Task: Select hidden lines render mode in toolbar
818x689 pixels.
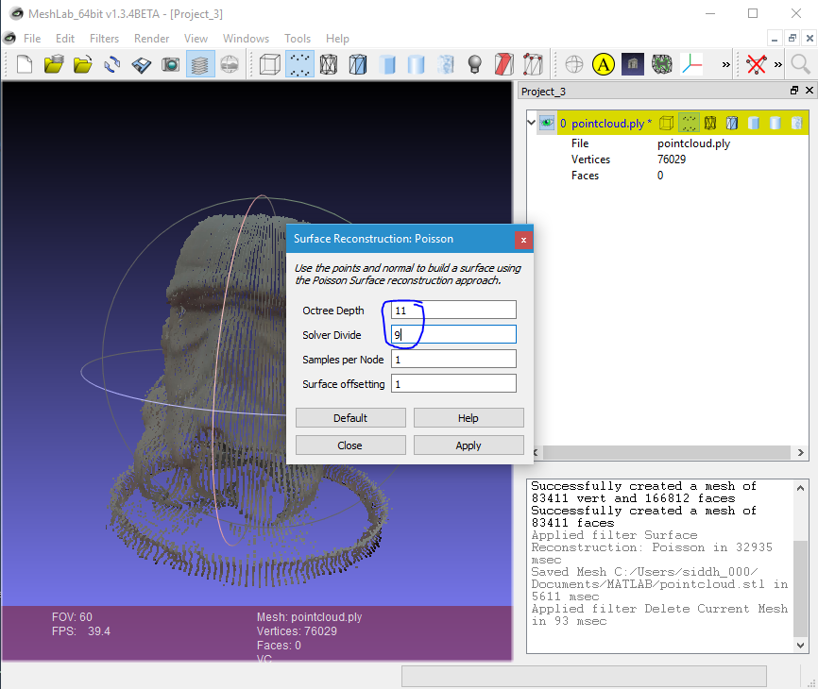Action: (x=358, y=64)
